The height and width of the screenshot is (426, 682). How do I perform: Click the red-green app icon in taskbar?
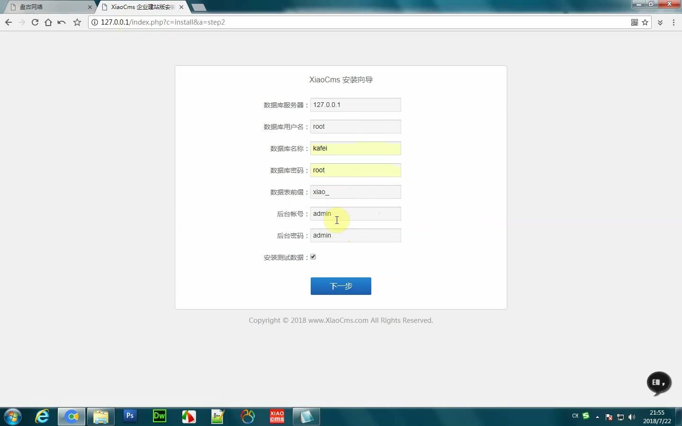coord(189,417)
